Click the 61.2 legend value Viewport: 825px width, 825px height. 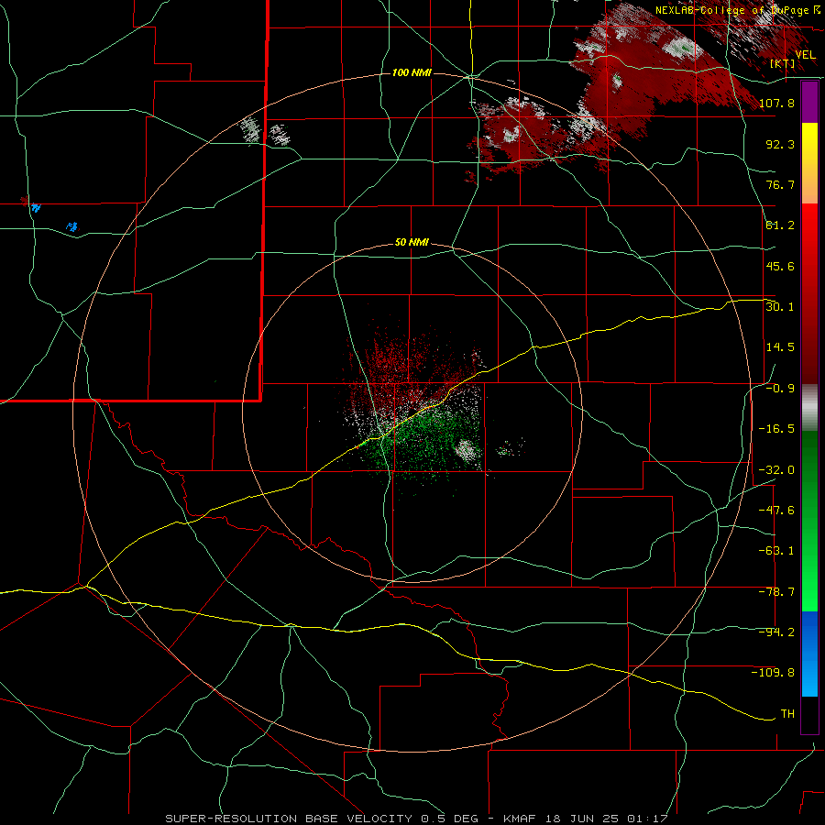[780, 225]
